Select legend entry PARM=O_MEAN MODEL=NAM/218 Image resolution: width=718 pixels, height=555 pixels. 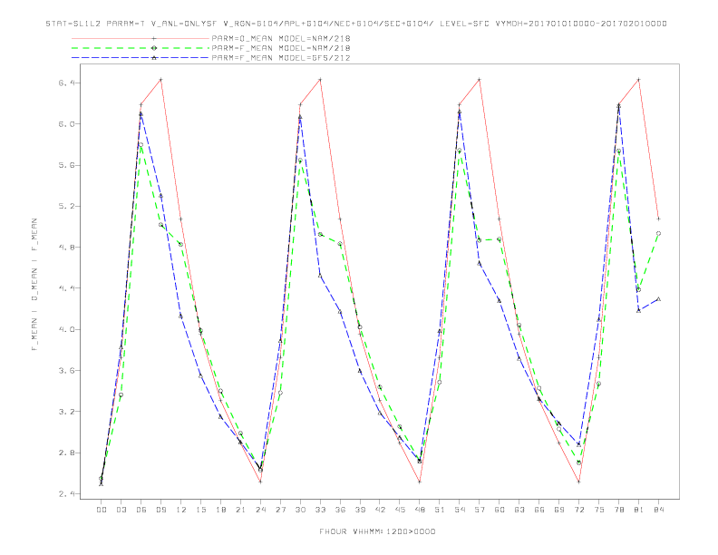click(281, 38)
